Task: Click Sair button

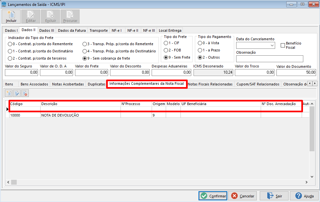Action: (274, 196)
